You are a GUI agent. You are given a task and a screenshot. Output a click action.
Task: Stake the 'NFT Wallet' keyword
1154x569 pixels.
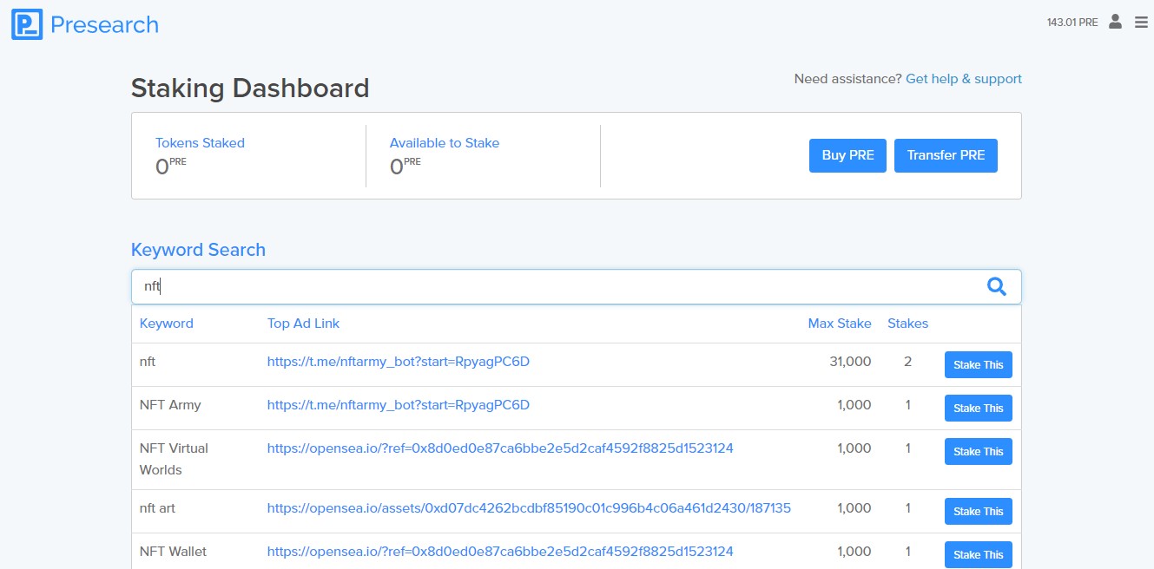click(x=978, y=555)
